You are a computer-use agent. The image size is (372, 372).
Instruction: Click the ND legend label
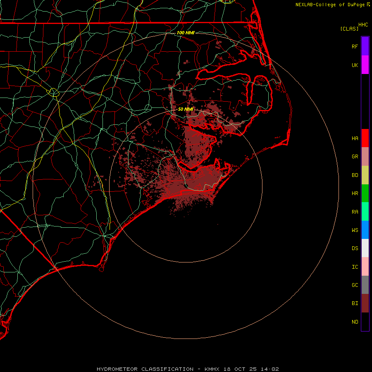coord(355,322)
